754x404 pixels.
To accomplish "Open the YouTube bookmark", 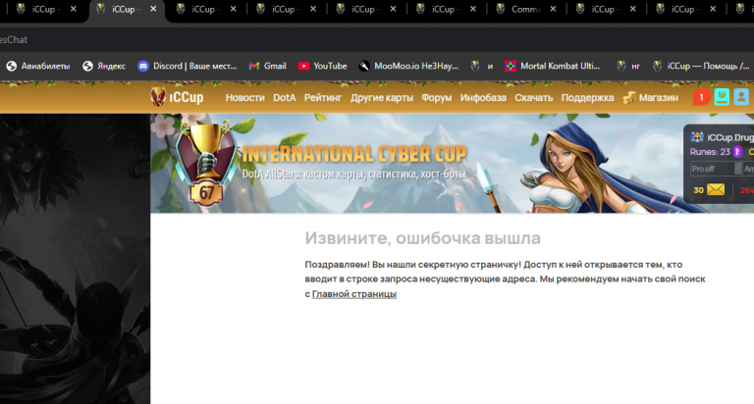I will coord(323,67).
